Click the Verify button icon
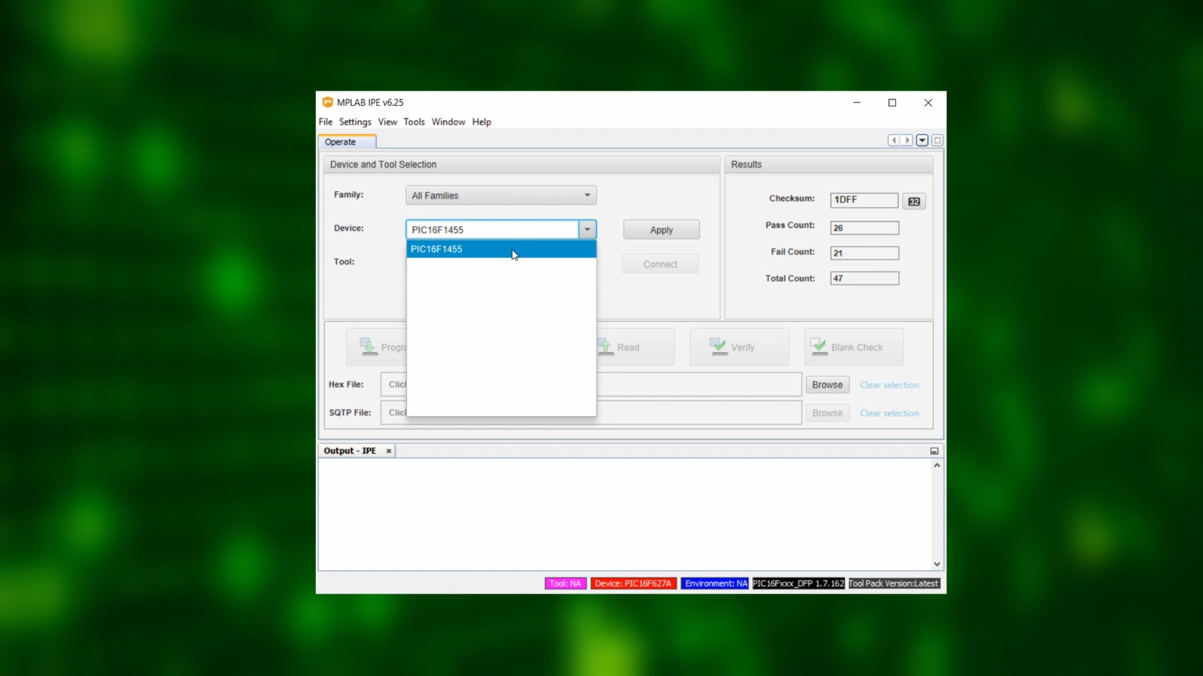The image size is (1203, 676). pyautogui.click(x=719, y=347)
